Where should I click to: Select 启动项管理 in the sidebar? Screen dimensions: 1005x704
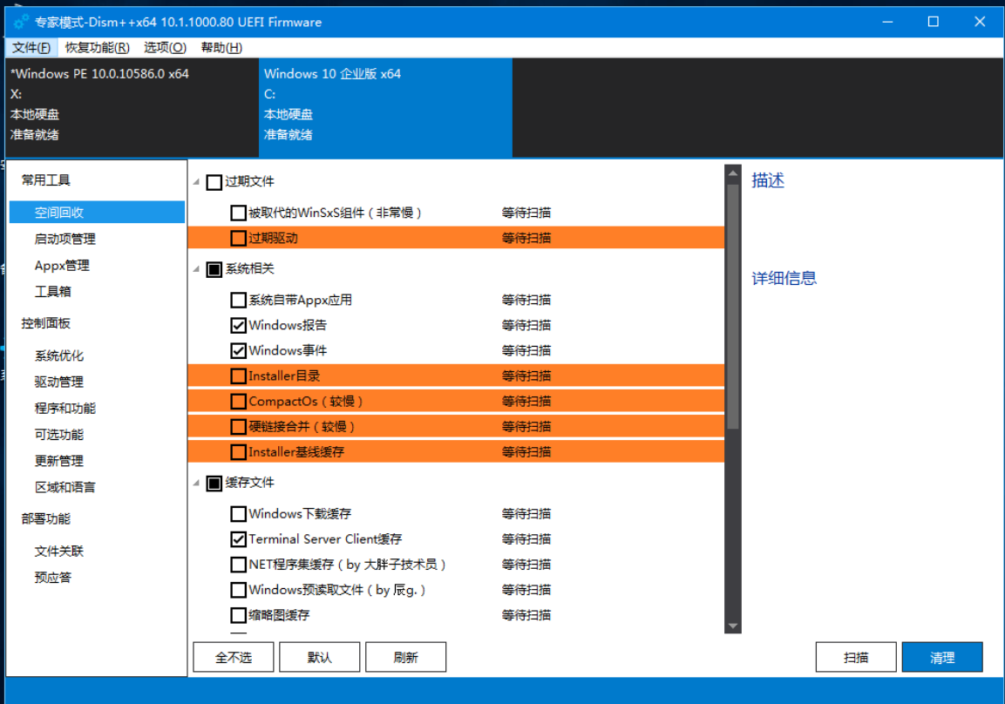[x=65, y=239]
